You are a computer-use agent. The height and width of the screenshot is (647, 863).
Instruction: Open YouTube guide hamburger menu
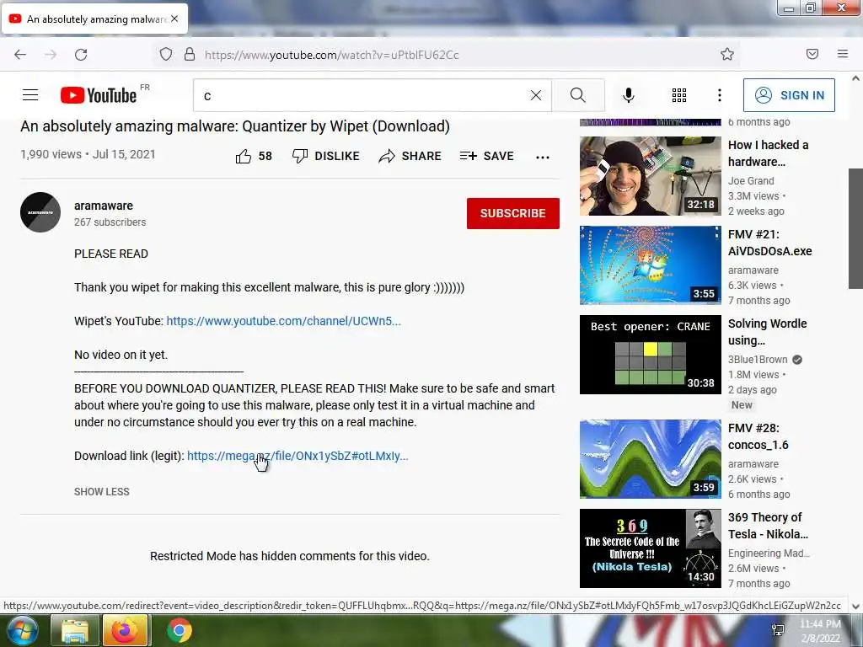(30, 95)
